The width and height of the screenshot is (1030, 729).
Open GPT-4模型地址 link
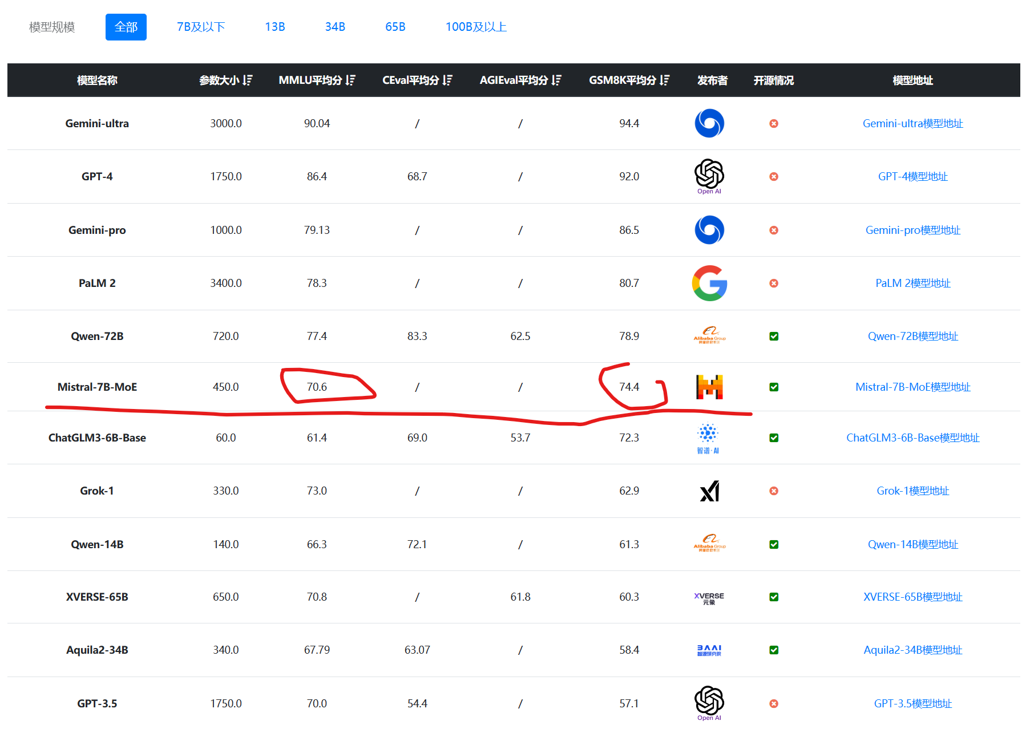(x=913, y=176)
